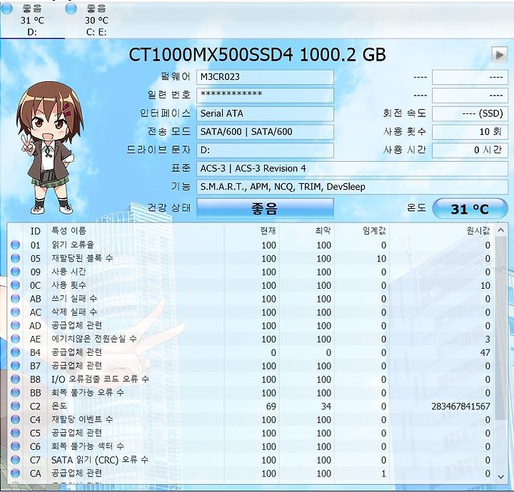Click the status icon of row AE

point(15,339)
